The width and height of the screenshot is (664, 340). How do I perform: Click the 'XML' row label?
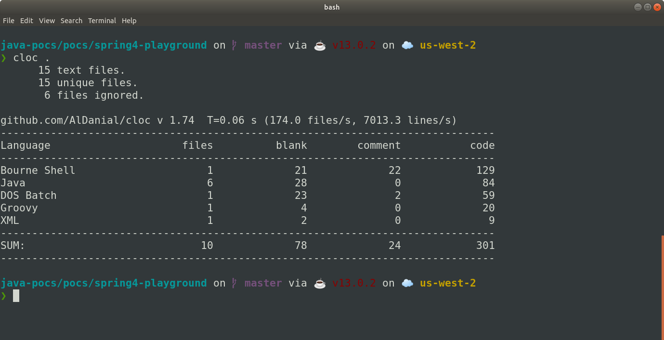point(10,221)
